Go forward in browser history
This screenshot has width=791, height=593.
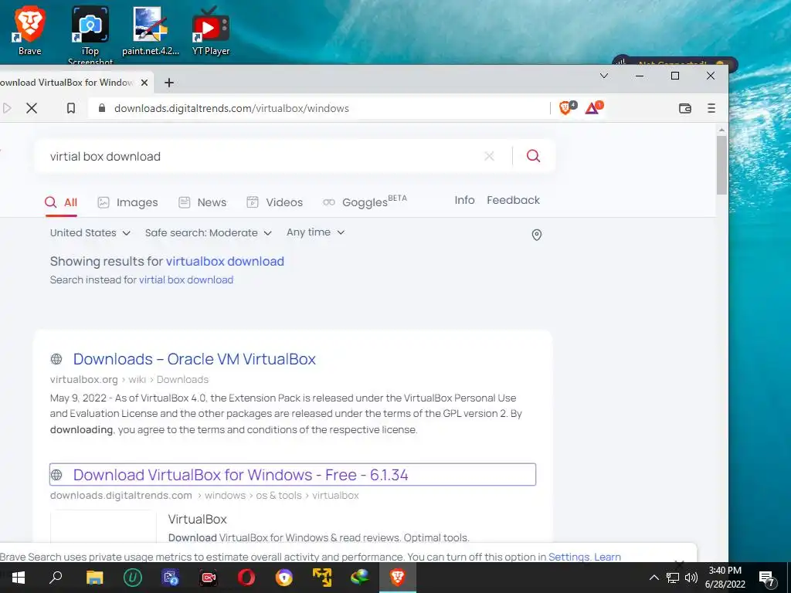(x=7, y=108)
